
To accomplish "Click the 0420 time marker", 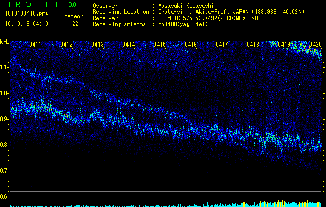I will pyautogui.click(x=316, y=45).
